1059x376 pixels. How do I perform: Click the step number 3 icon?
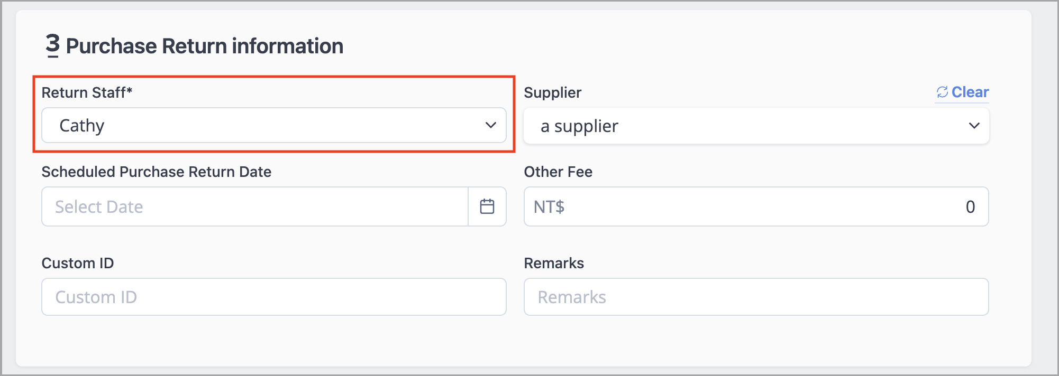[x=52, y=45]
